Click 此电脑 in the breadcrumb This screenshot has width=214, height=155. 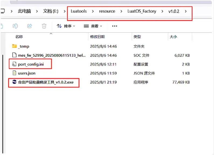[25, 11]
